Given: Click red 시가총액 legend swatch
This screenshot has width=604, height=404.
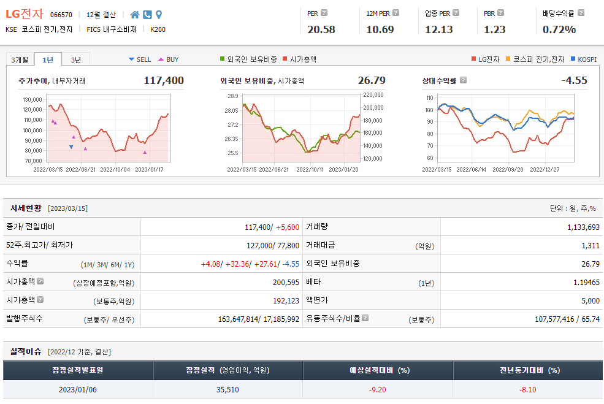Looking at the screenshot, I should [x=285, y=58].
